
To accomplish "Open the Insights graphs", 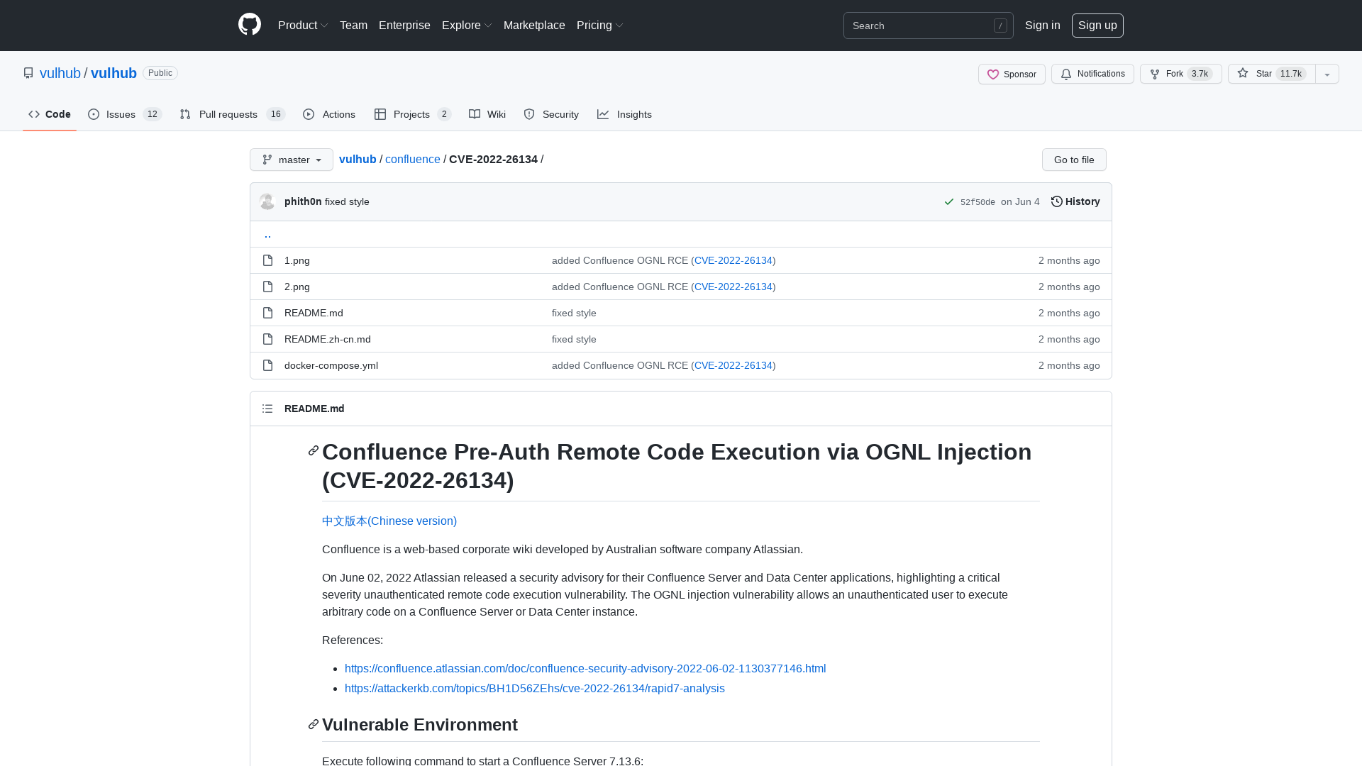I will (624, 114).
